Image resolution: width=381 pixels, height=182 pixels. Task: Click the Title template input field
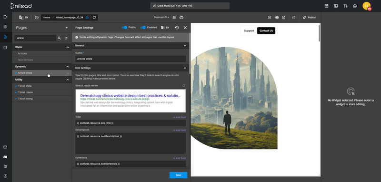click(130, 123)
